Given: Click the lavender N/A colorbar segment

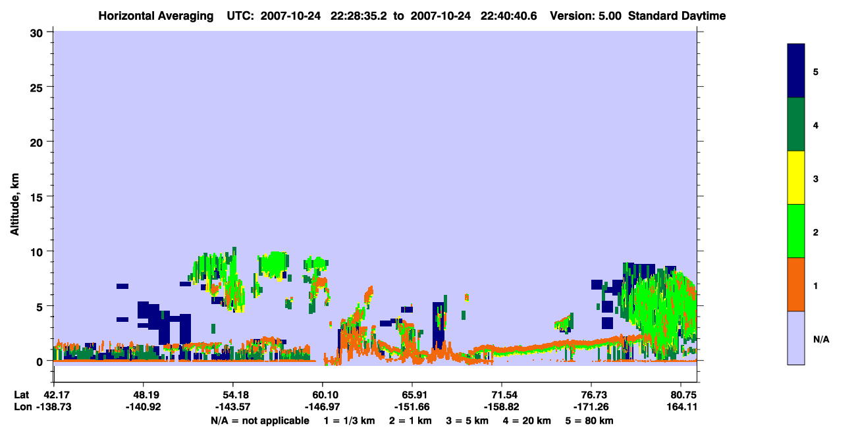Looking at the screenshot, I should (796, 338).
